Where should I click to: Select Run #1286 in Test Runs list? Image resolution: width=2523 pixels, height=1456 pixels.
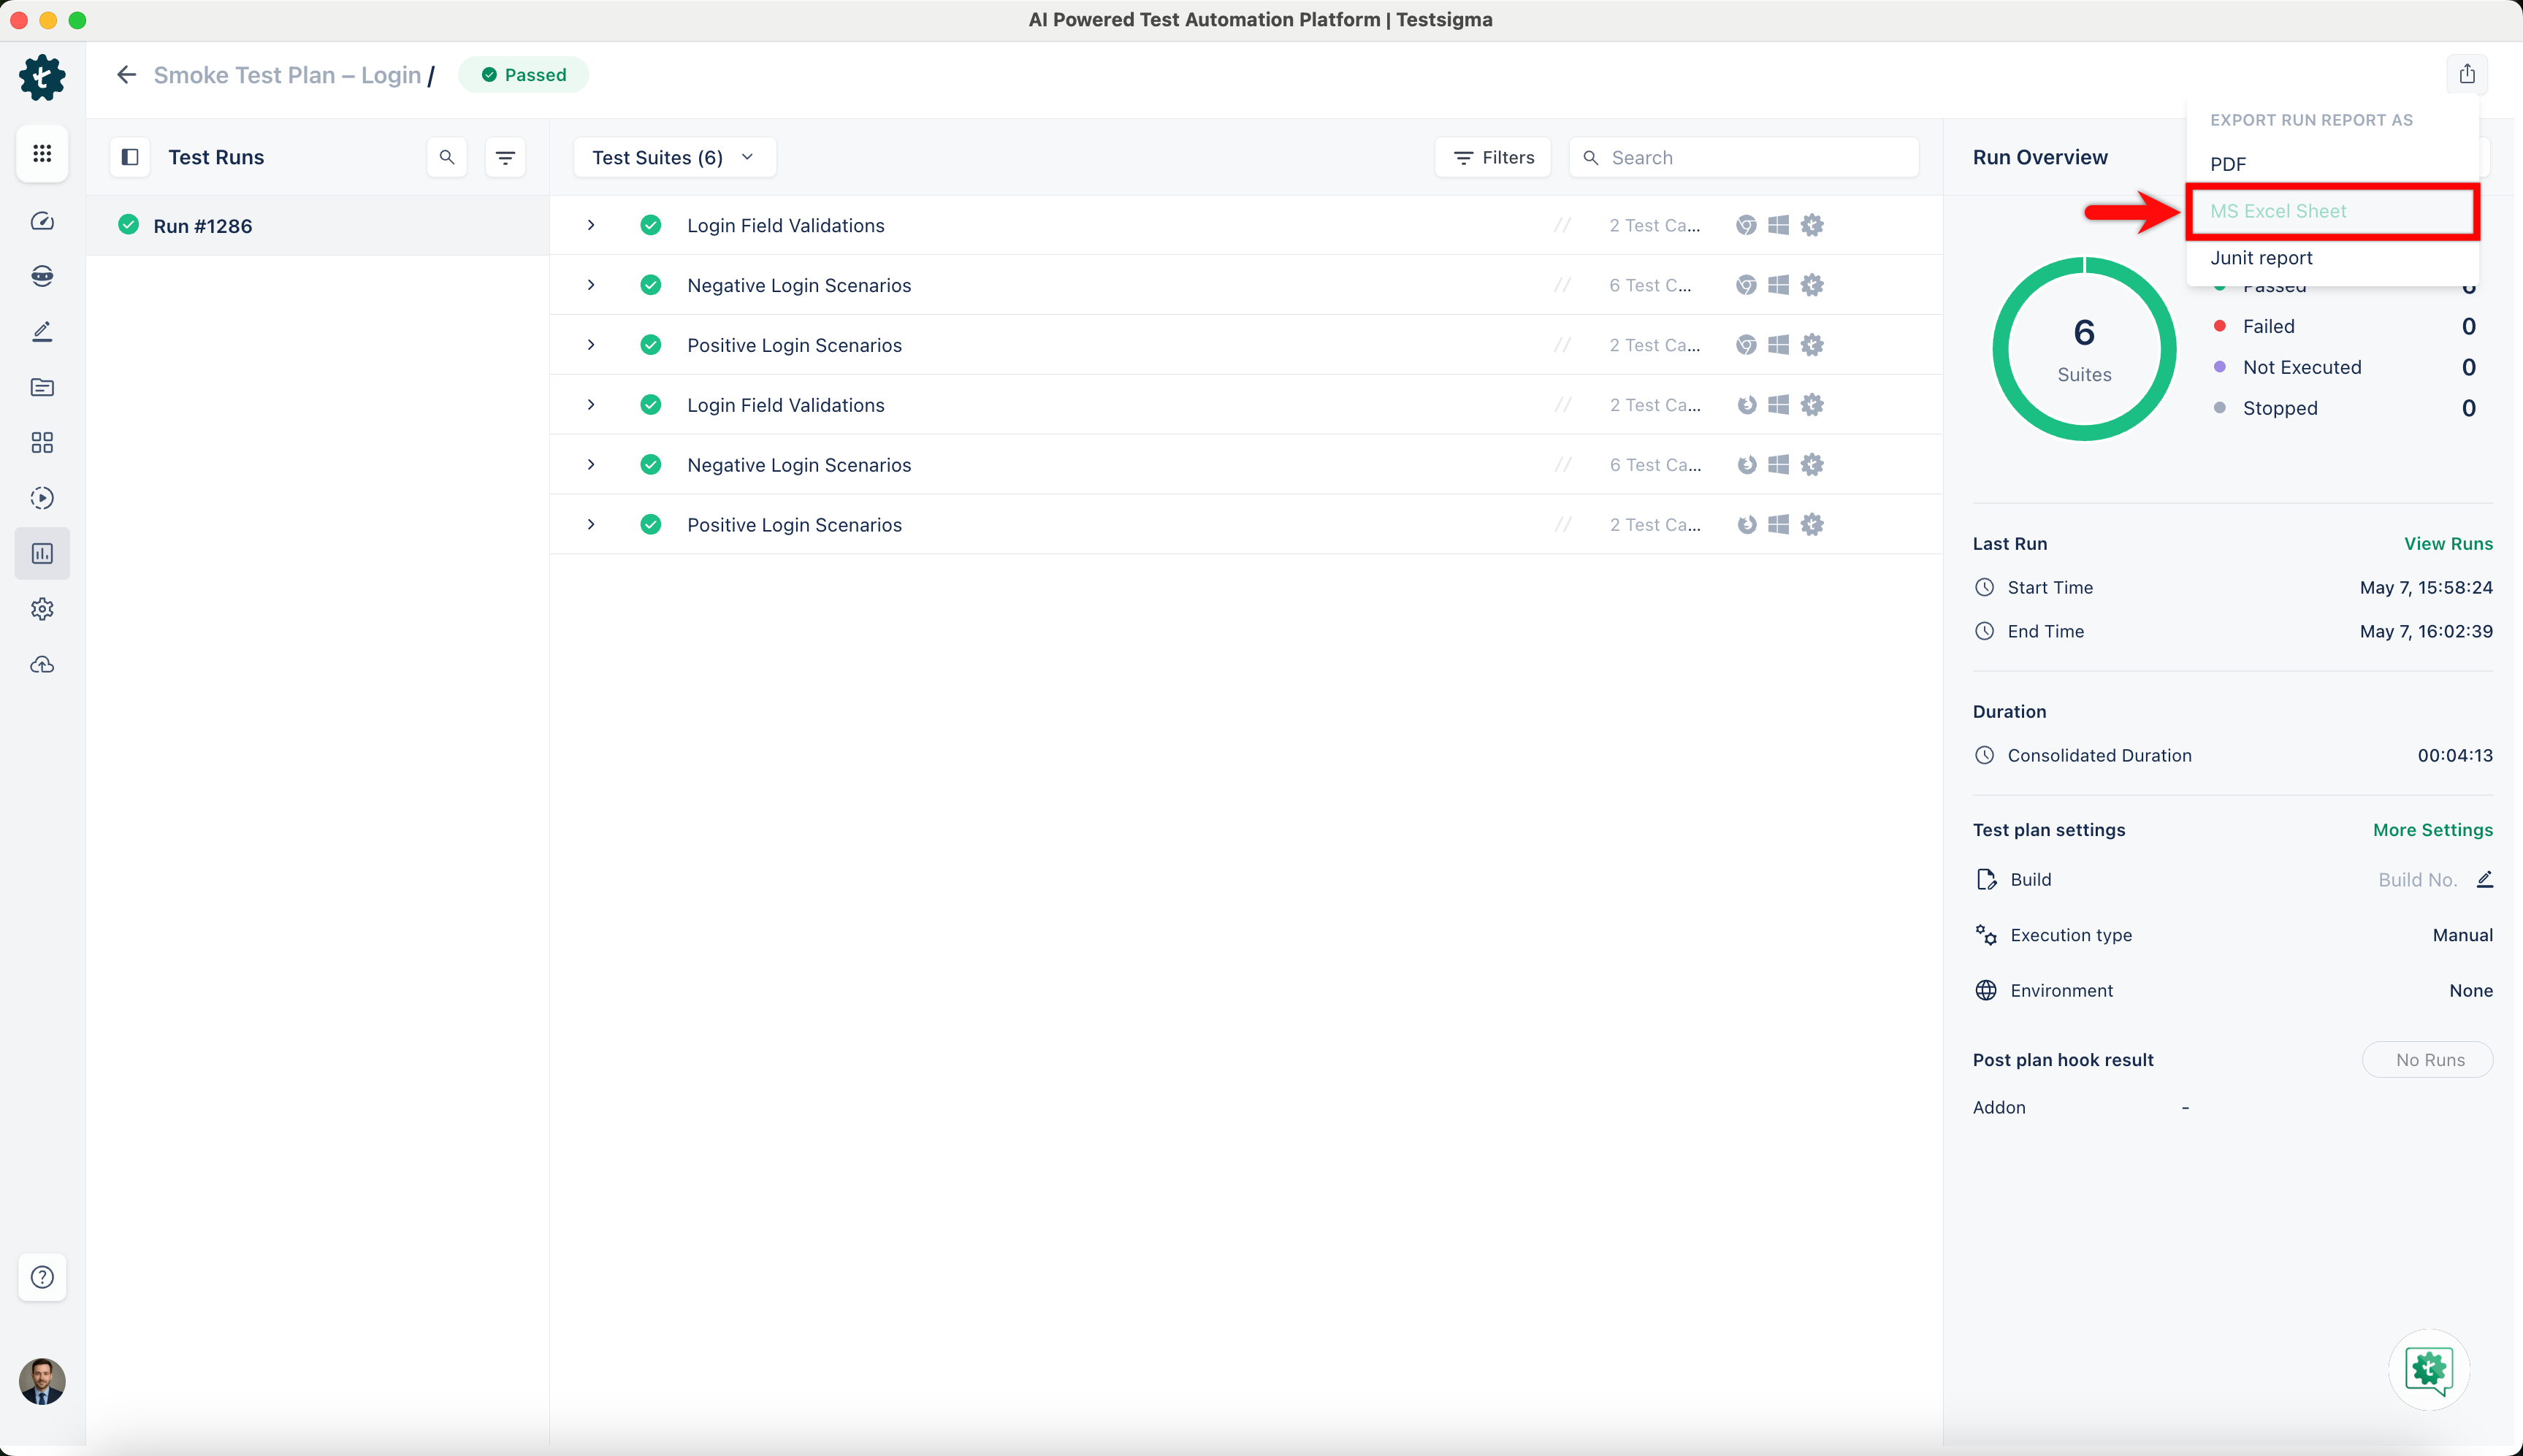318,226
